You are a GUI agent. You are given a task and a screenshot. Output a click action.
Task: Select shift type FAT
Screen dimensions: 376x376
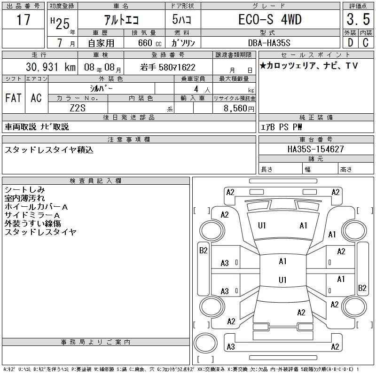[x=13, y=98]
